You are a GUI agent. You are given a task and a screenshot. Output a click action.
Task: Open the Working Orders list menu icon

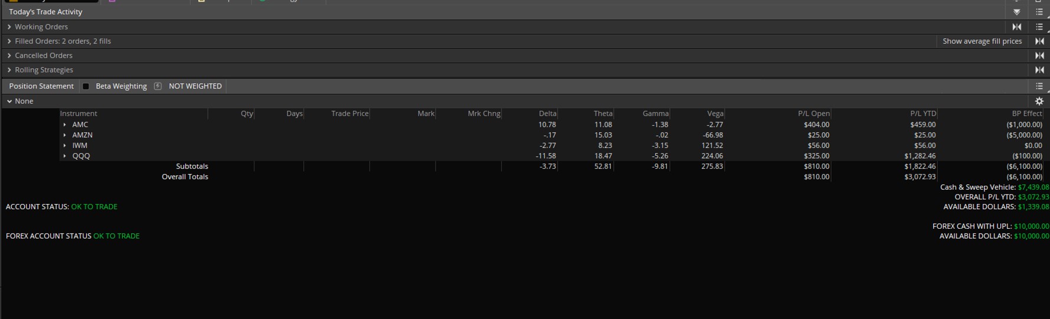[1039, 27]
